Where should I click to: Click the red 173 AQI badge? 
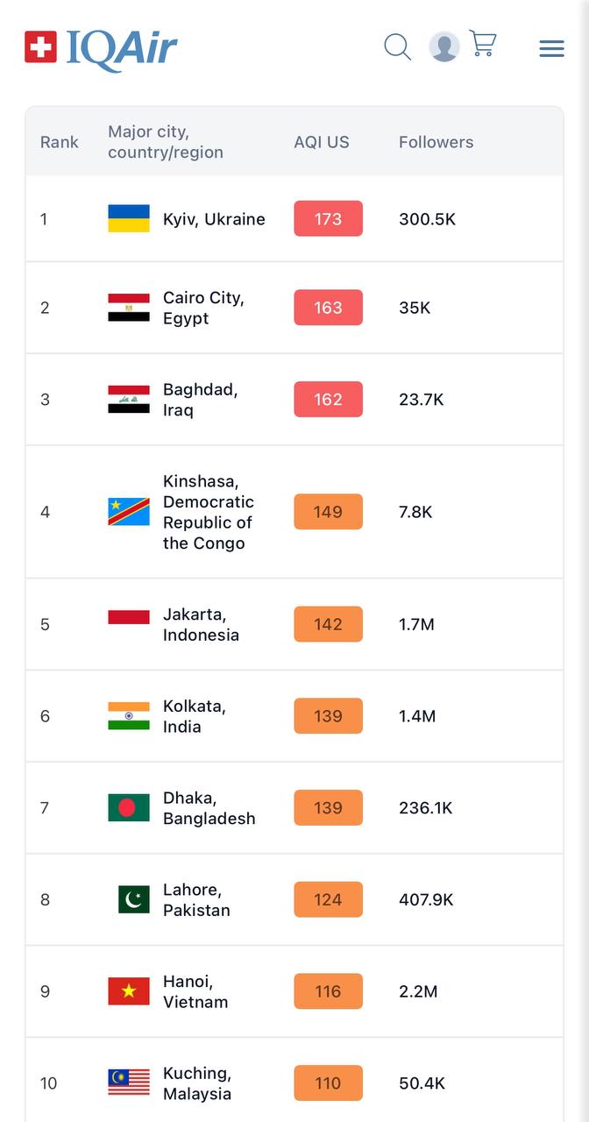tap(328, 219)
